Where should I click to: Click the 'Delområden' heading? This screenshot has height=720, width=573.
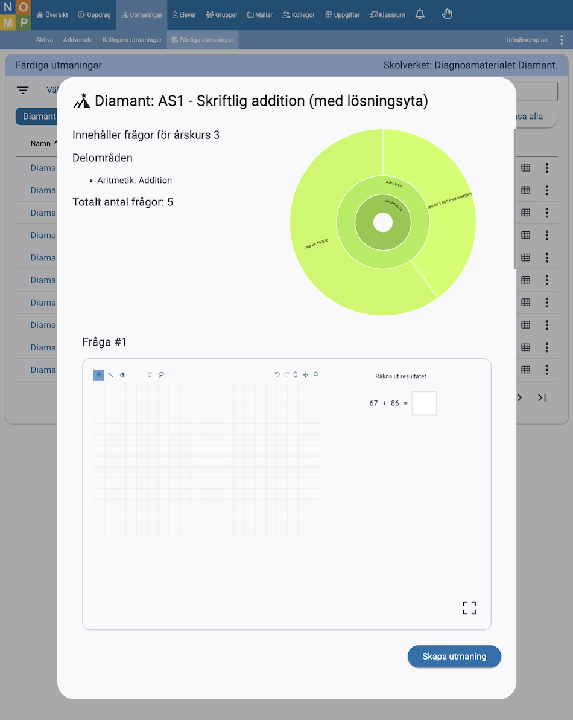coord(102,158)
